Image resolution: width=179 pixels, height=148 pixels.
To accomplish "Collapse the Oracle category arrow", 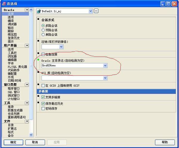I will click(x=27, y=10).
